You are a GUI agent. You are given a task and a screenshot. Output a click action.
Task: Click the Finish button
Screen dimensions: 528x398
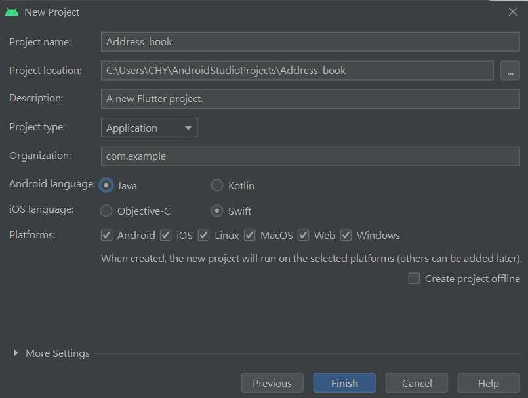tap(344, 383)
